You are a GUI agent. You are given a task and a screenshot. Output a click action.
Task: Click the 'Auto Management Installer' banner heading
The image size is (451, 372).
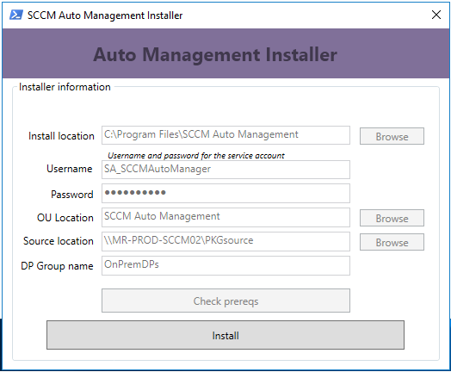point(215,54)
